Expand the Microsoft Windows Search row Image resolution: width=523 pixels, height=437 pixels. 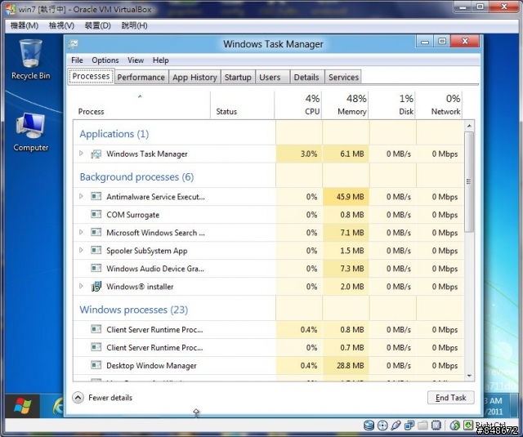[x=81, y=232]
